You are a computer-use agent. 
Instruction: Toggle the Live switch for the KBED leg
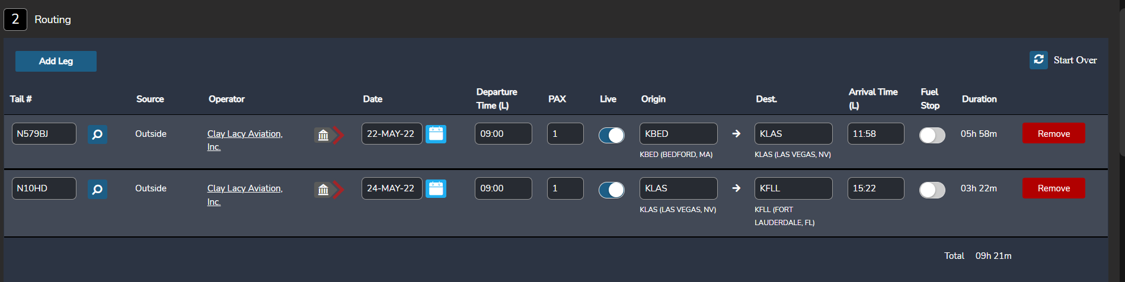click(611, 135)
